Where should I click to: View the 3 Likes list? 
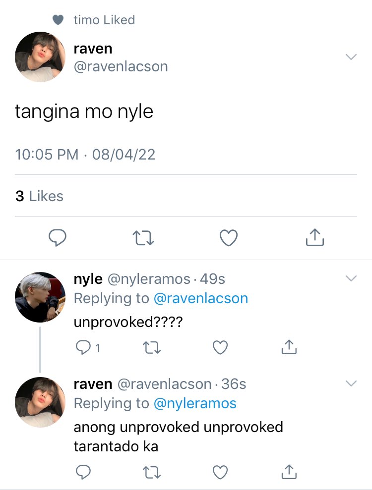point(39,196)
